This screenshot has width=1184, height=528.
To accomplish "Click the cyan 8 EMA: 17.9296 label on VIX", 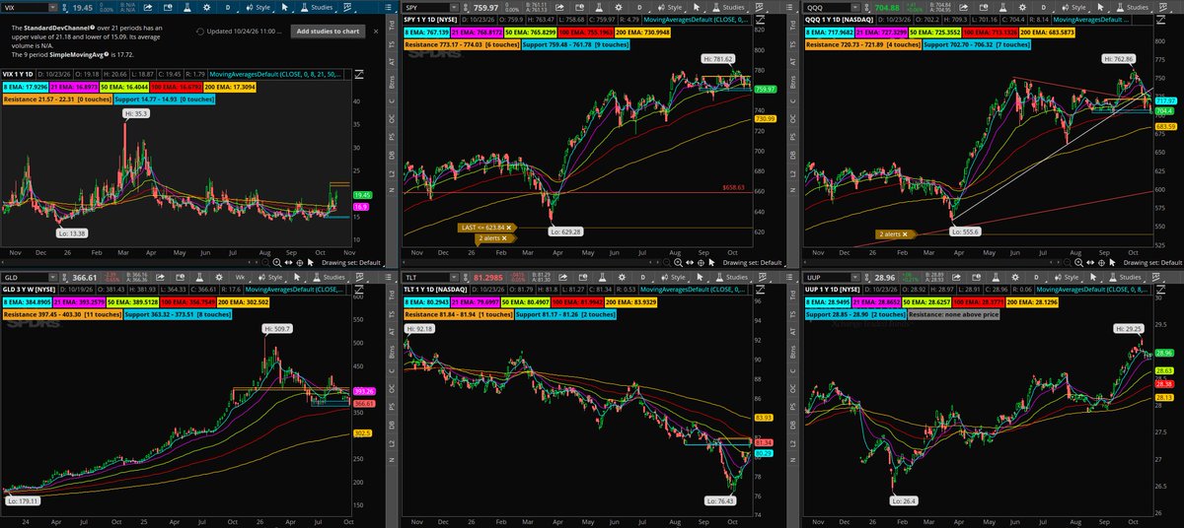I will coord(26,87).
